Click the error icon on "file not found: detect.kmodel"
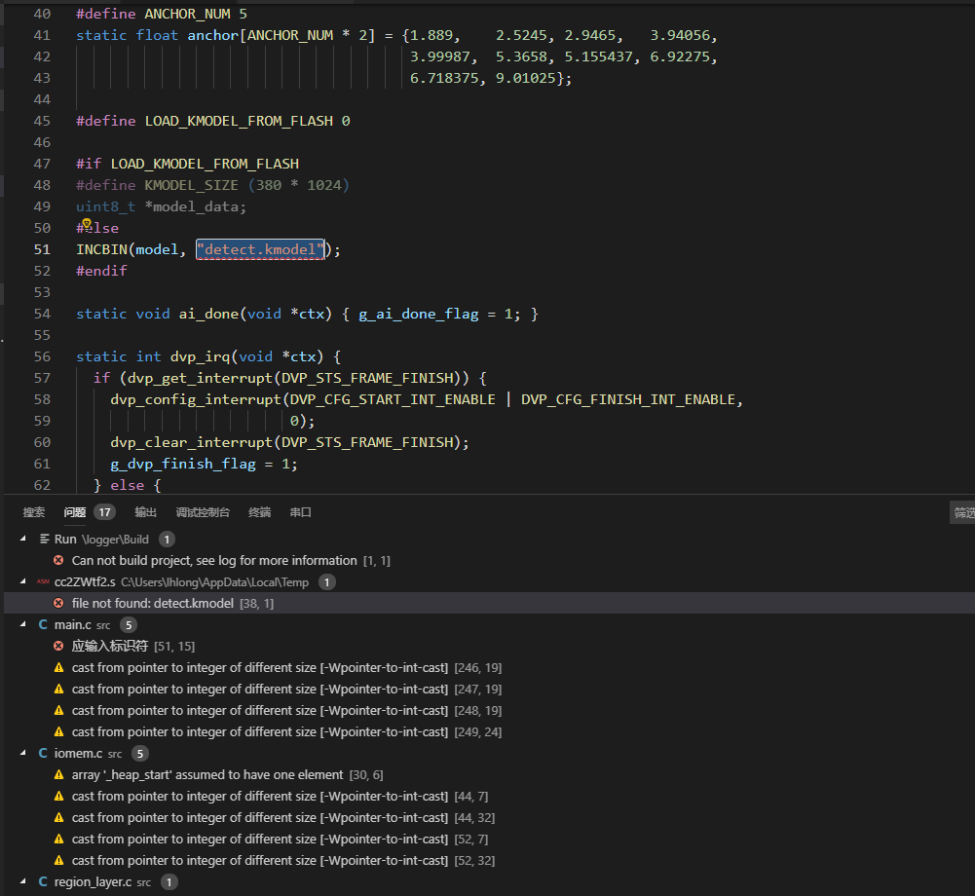This screenshot has height=896, width=975. coord(58,603)
